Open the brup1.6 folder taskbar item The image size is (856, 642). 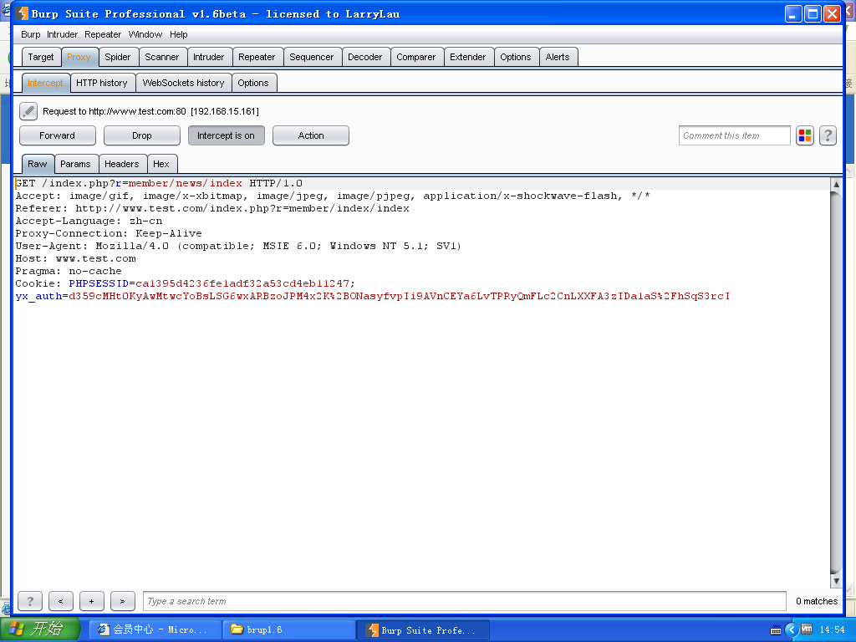tap(289, 629)
